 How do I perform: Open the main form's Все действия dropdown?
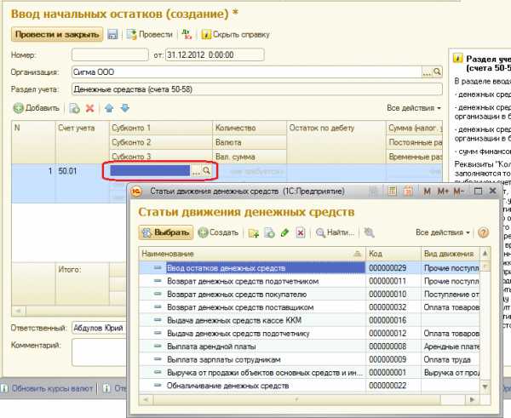[414, 108]
